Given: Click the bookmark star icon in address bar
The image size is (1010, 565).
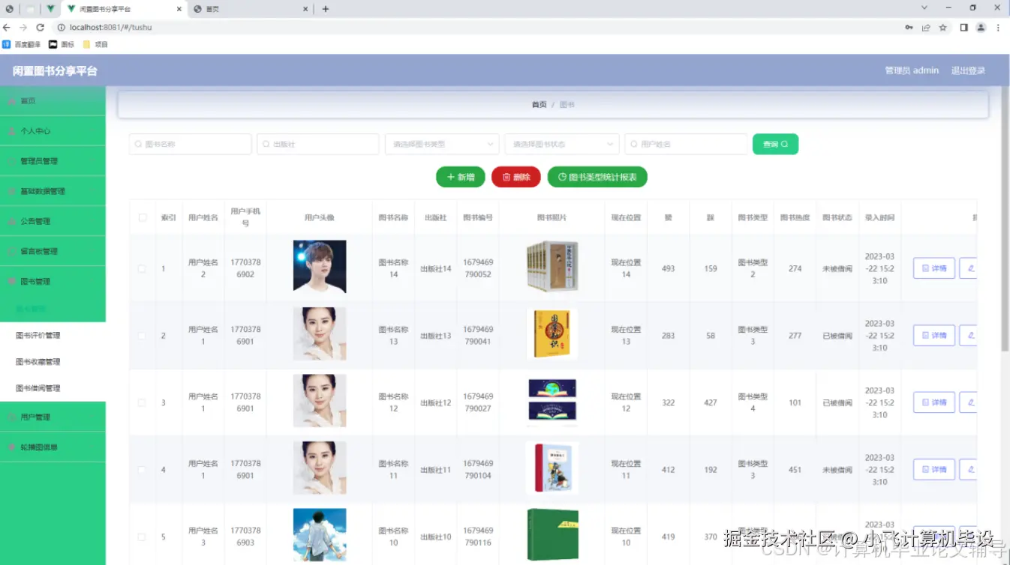Looking at the screenshot, I should 943,27.
